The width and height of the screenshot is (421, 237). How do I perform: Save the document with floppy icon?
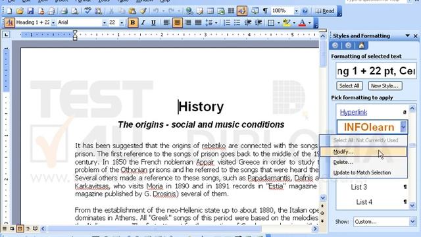[x=30, y=11]
